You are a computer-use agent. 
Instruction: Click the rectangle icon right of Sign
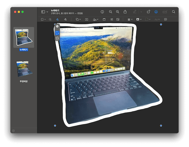104,20
